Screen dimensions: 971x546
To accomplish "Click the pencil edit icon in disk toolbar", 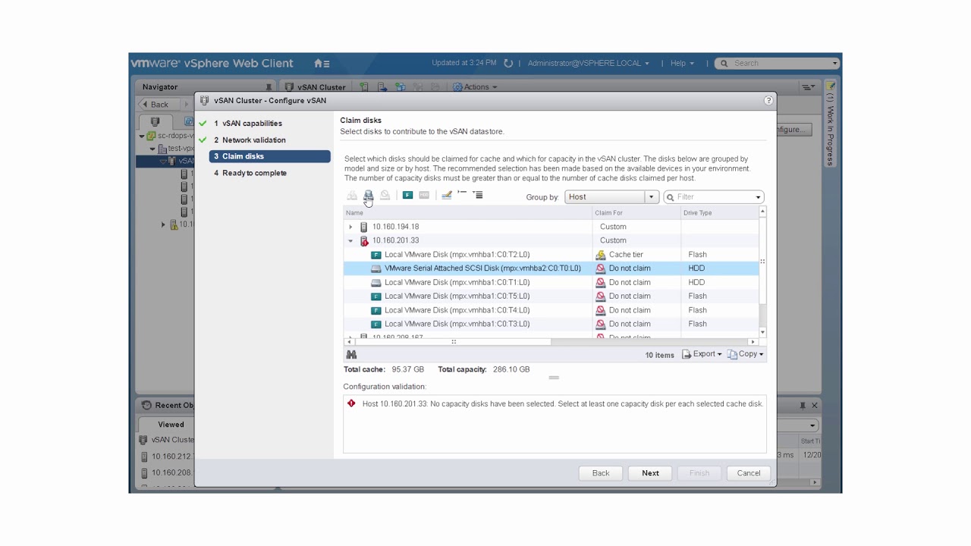I will tap(447, 196).
